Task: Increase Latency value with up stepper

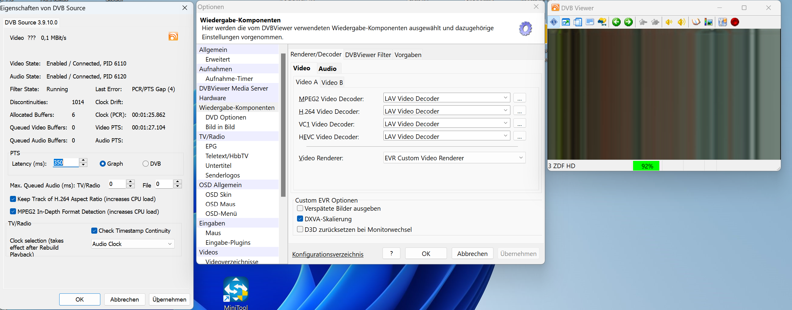Action: [x=83, y=160]
